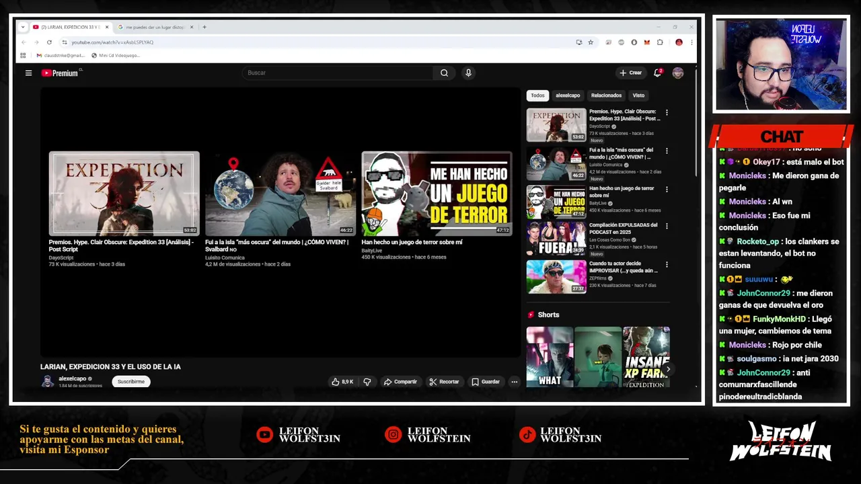Open sidebar thumbnail of Compilación EXPULSADAS del PODCAST

(556, 239)
